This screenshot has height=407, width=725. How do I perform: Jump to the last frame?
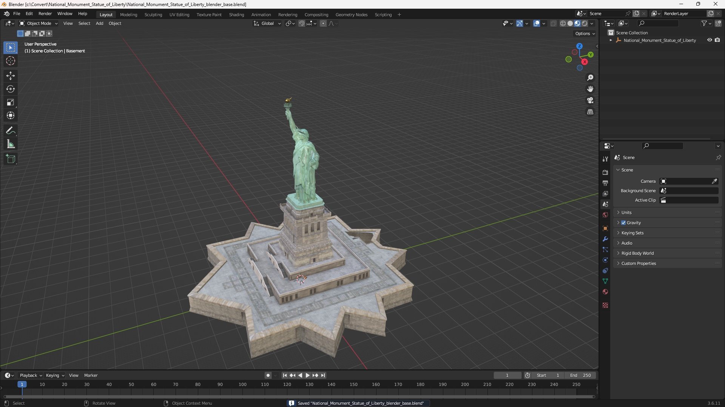pyautogui.click(x=323, y=375)
